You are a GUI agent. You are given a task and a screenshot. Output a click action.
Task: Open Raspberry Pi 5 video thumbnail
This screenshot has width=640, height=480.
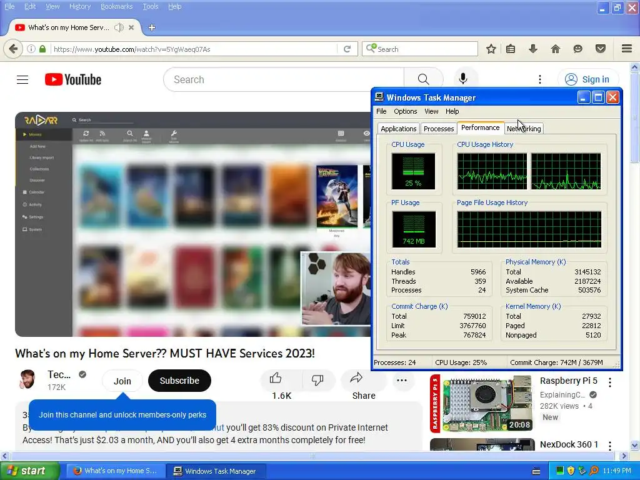482,403
